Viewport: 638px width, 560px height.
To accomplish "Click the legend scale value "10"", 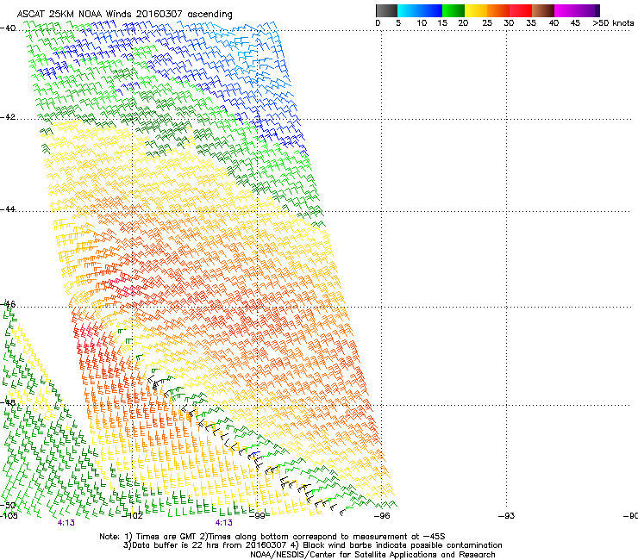I will [422, 23].
